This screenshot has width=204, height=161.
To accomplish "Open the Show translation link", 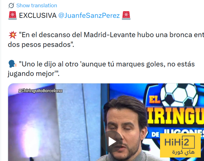I will click(x=37, y=6).
